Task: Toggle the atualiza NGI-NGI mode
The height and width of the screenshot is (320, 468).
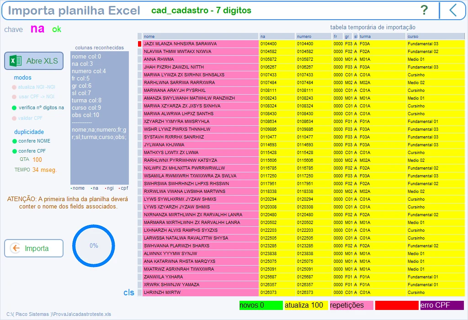Action: [x=33, y=87]
